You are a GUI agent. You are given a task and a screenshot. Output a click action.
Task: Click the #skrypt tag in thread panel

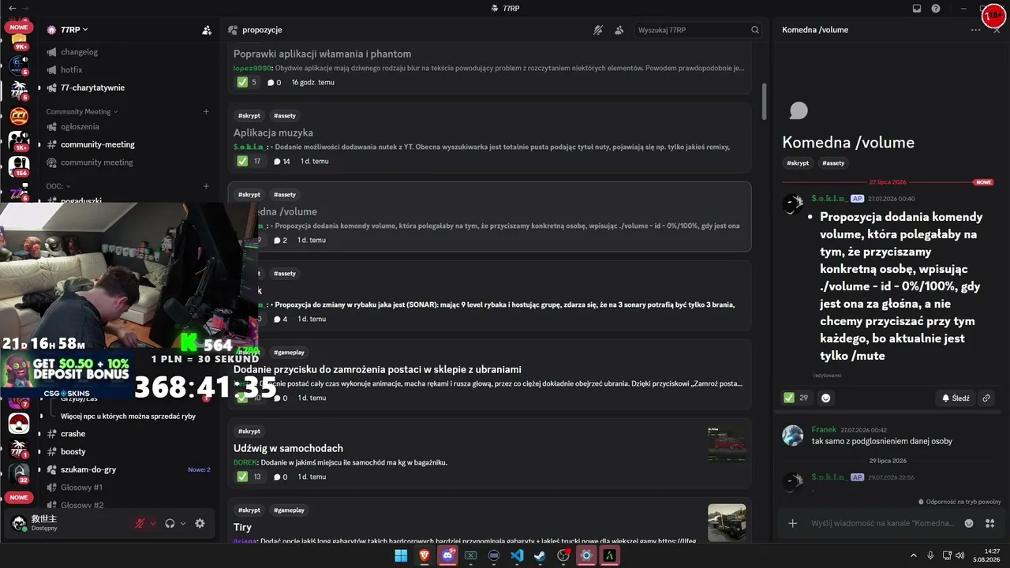[798, 163]
